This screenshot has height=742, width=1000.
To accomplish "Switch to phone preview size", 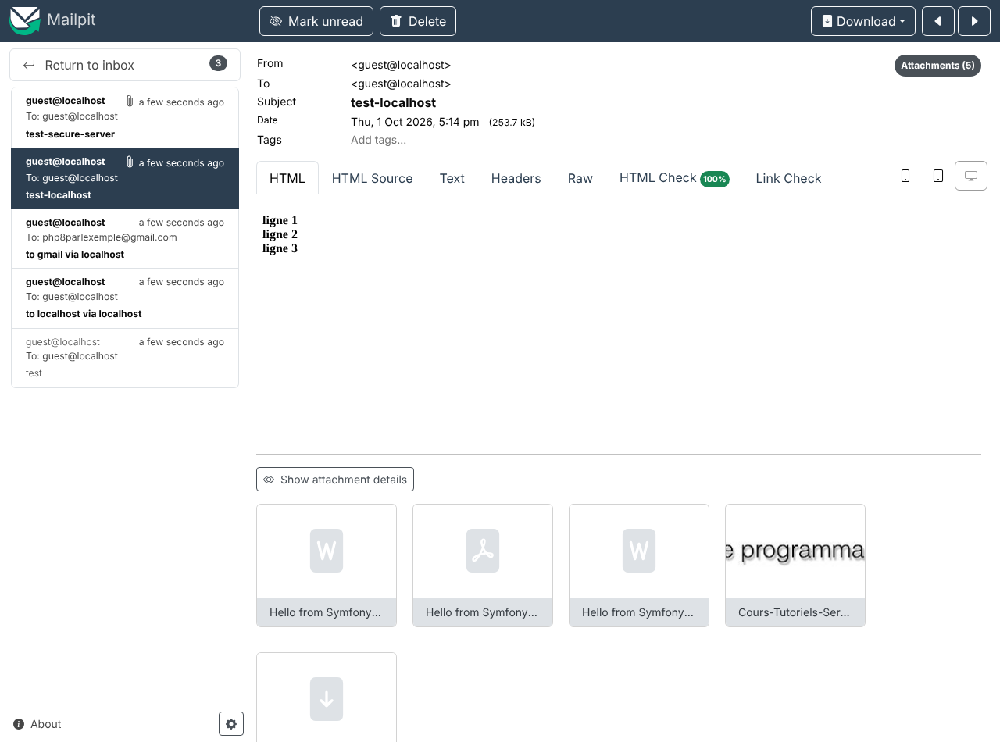I will point(905,176).
